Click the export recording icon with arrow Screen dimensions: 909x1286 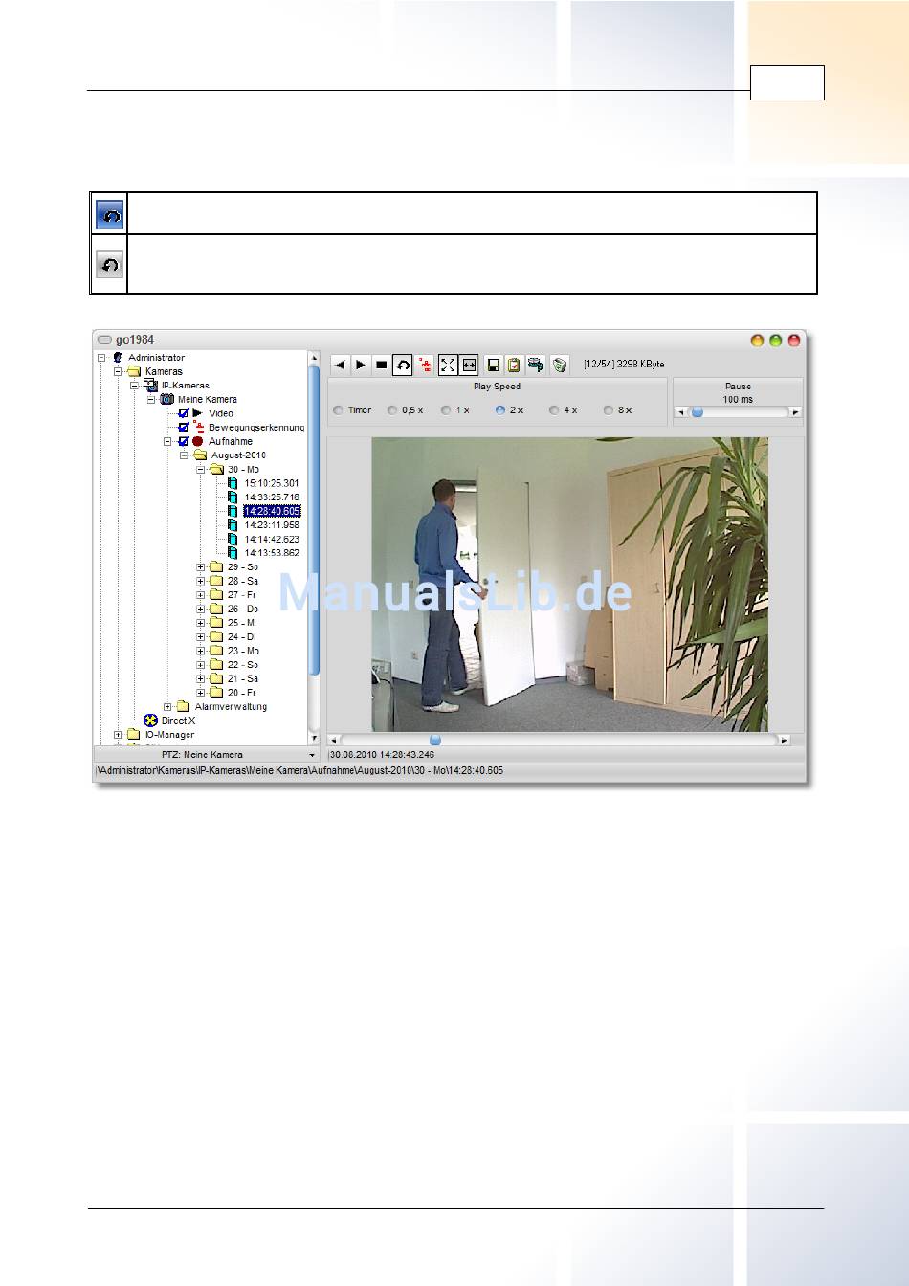[x=536, y=365]
